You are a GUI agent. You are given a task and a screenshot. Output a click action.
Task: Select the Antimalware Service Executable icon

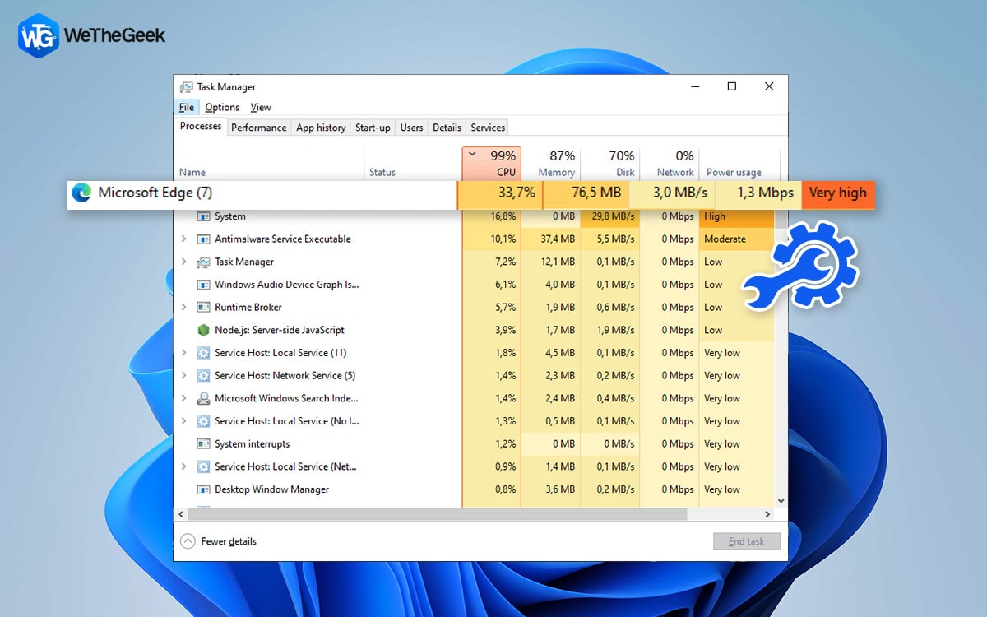[x=202, y=239]
